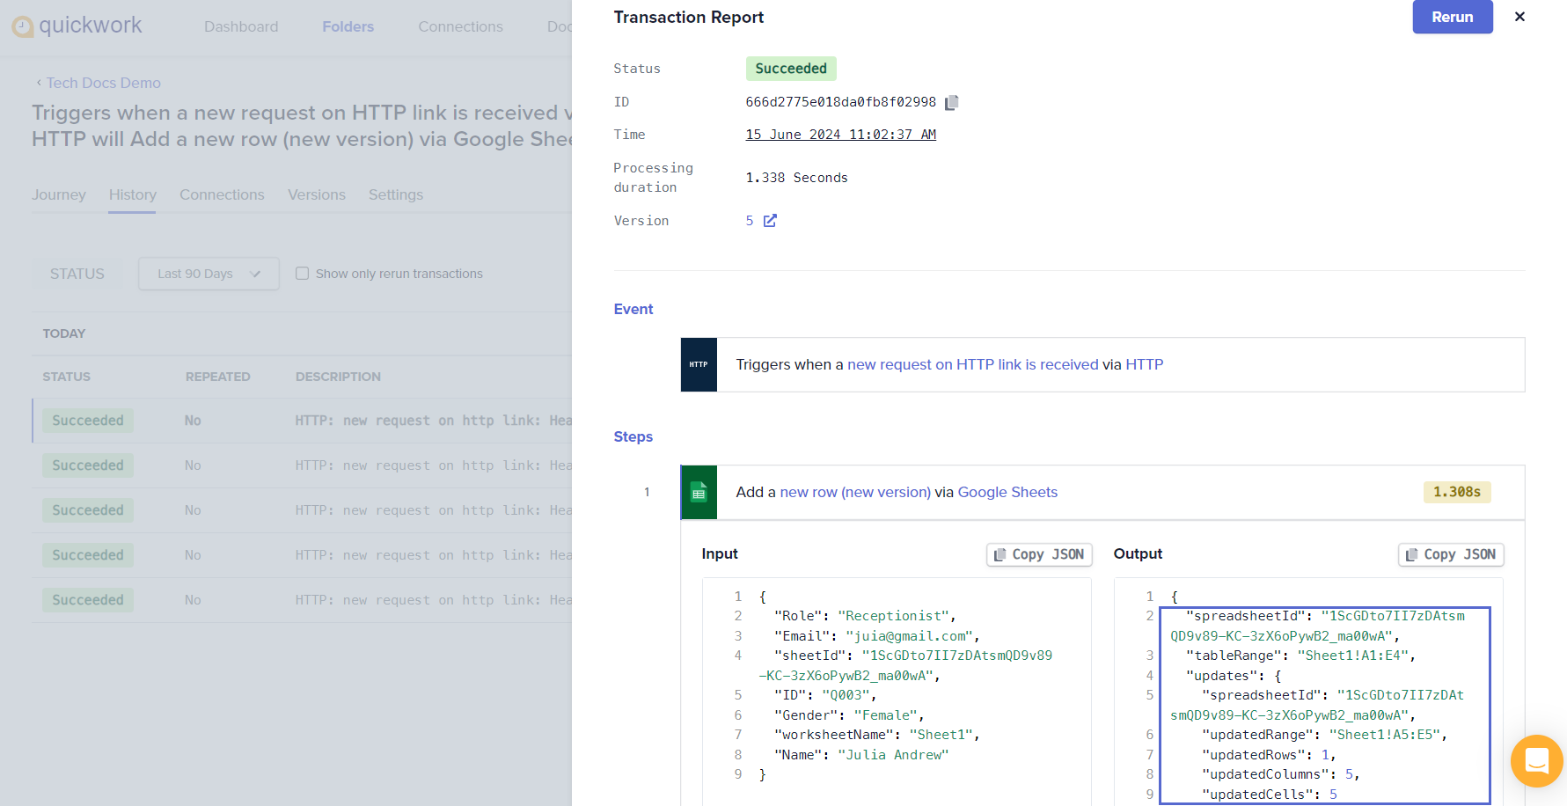The width and height of the screenshot is (1567, 806).
Task: Open the chat support bubble icon
Action: [x=1536, y=761]
